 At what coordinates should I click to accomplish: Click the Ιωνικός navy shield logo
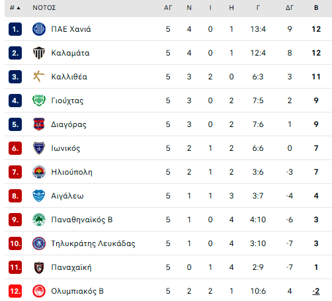[x=39, y=148]
